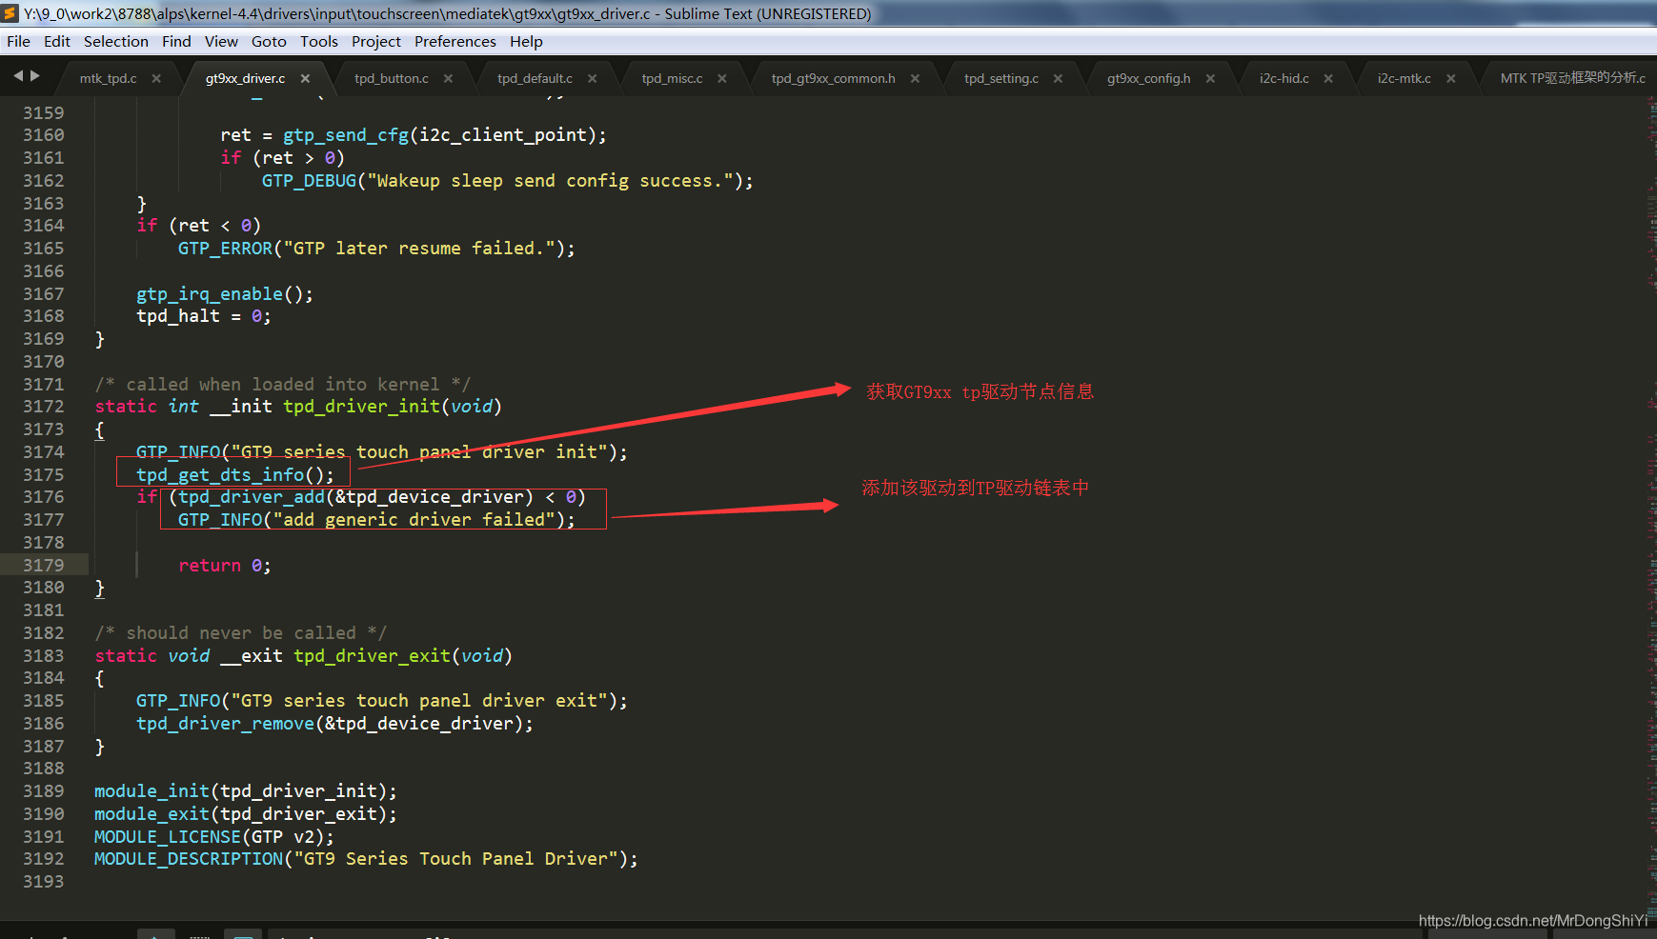Image resolution: width=1657 pixels, height=939 pixels.
Task: Close the tpd_button.c tab
Action: [x=448, y=78]
